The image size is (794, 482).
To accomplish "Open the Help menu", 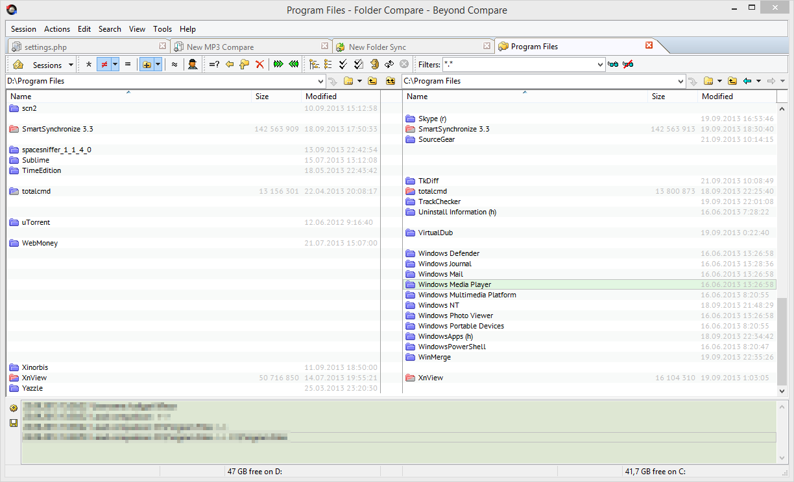I will (x=187, y=29).
